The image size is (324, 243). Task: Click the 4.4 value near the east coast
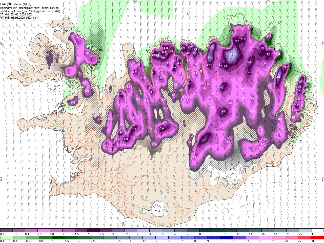pos(278,77)
